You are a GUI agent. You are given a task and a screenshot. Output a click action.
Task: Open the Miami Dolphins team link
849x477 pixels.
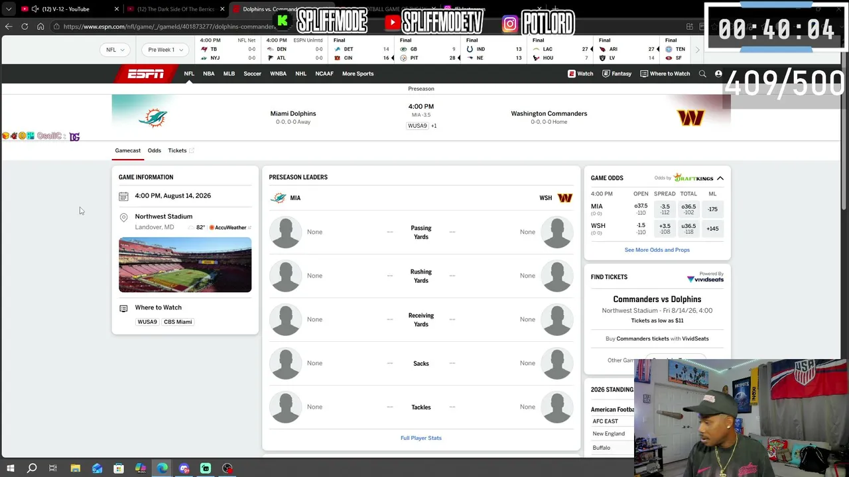pos(293,114)
